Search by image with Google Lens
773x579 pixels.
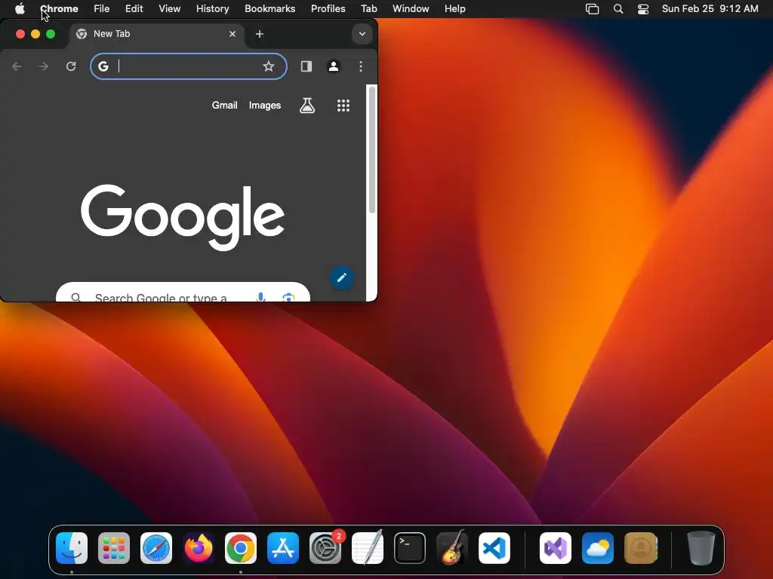(x=288, y=297)
